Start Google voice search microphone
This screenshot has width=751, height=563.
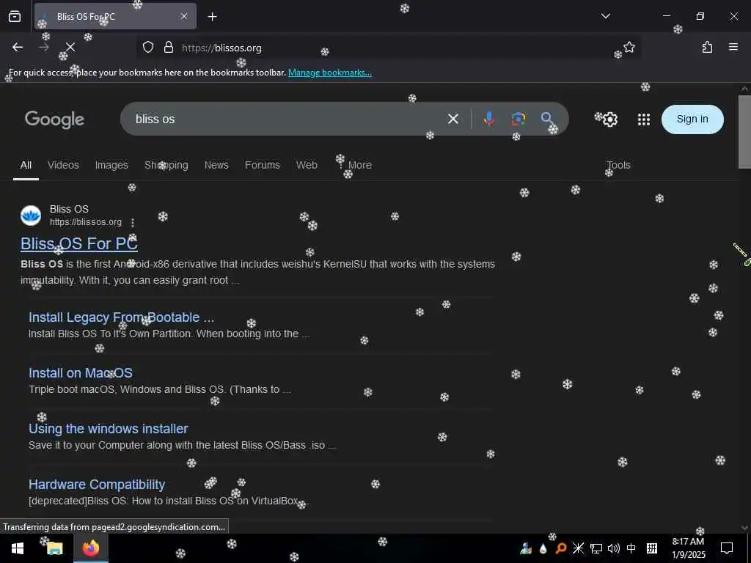pos(489,119)
